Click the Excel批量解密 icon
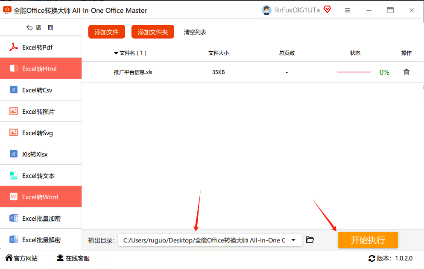This screenshot has width=424, height=269. pyautogui.click(x=14, y=239)
